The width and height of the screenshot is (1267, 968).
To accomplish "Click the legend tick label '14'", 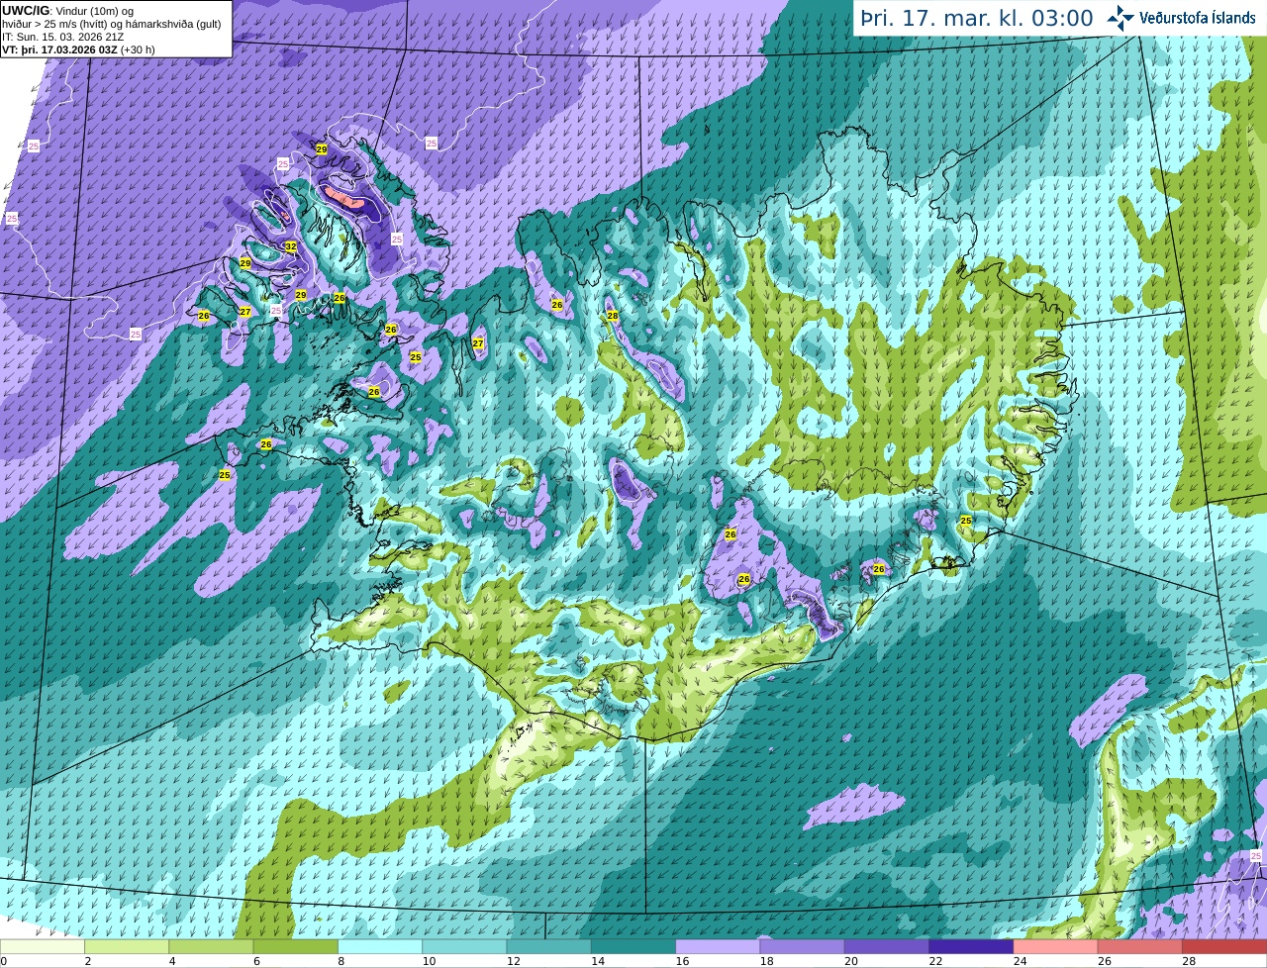I will point(598,960).
